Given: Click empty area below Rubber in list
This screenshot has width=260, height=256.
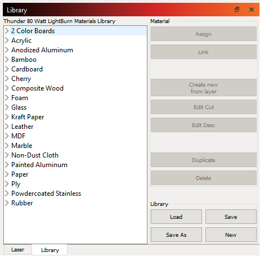Looking at the screenshot, I should pyautogui.click(x=75, y=225).
